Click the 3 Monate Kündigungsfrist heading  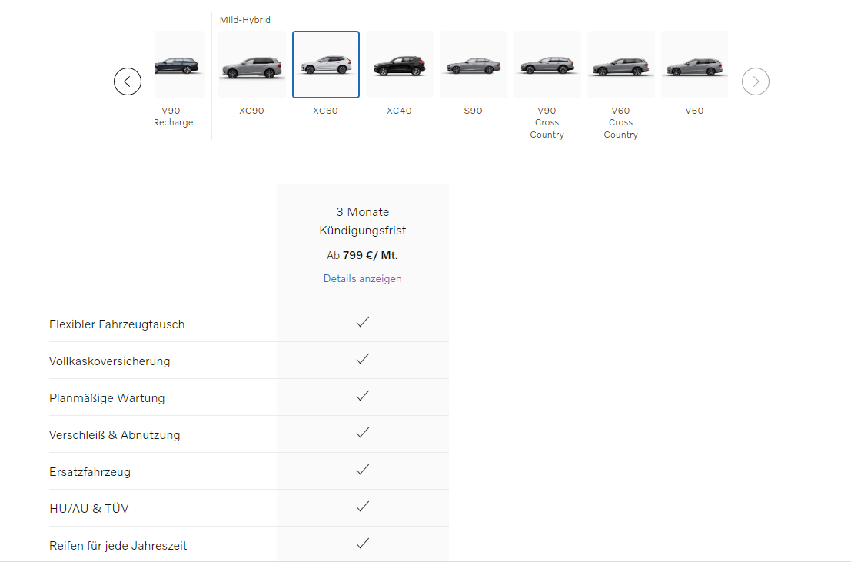[363, 221]
